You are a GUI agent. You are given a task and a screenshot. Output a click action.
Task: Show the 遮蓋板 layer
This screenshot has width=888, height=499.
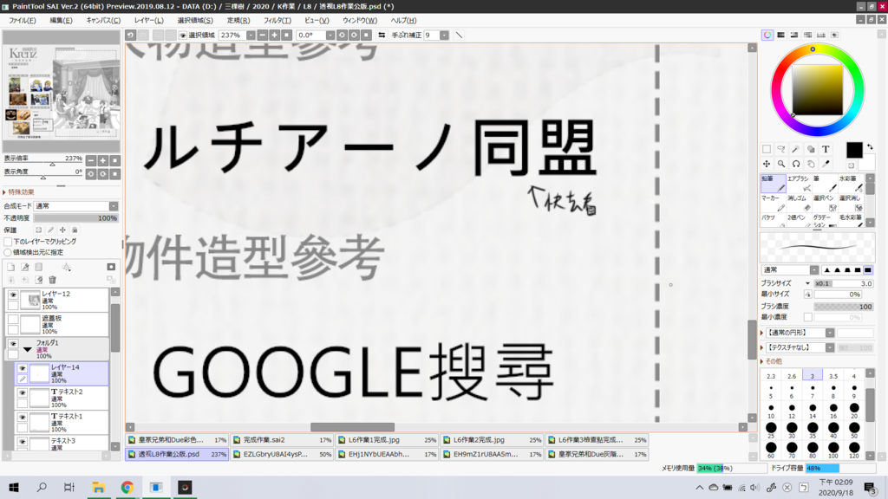click(x=12, y=319)
